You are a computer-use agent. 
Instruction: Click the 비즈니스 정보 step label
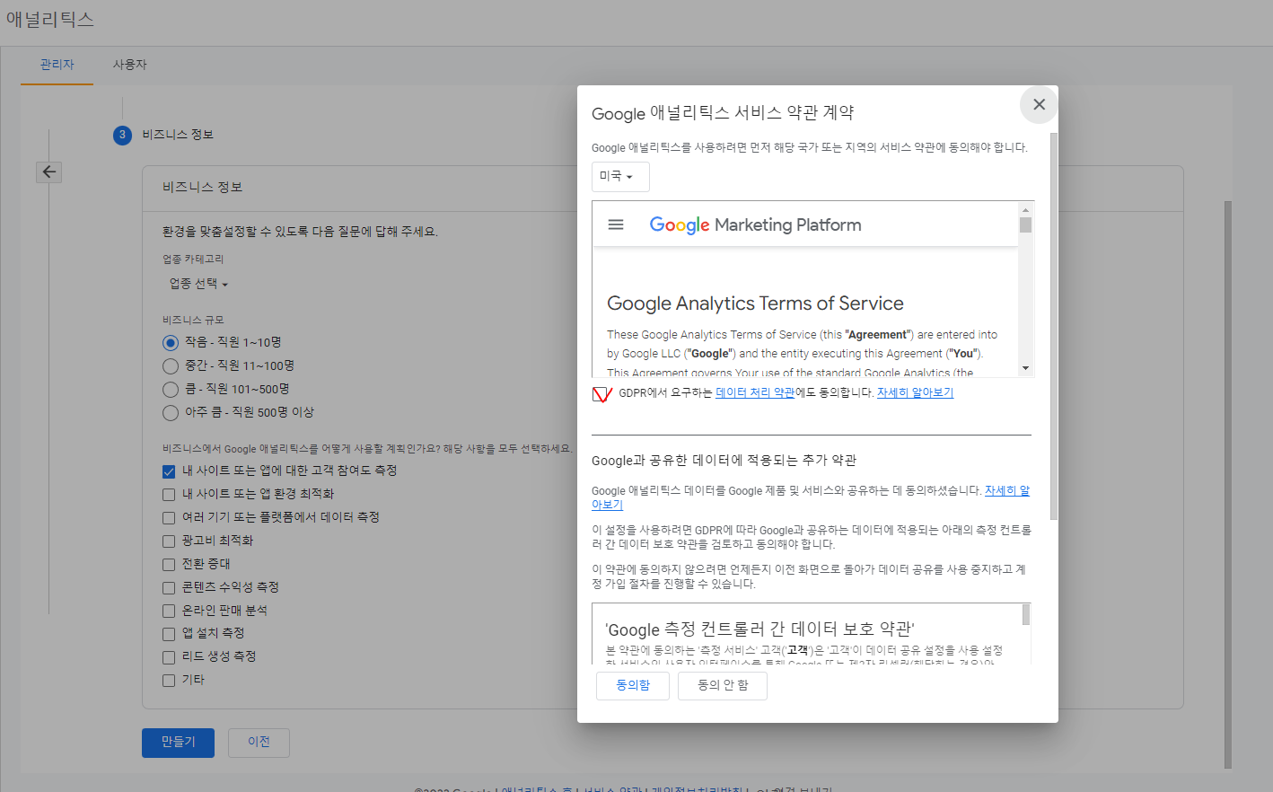click(x=178, y=135)
